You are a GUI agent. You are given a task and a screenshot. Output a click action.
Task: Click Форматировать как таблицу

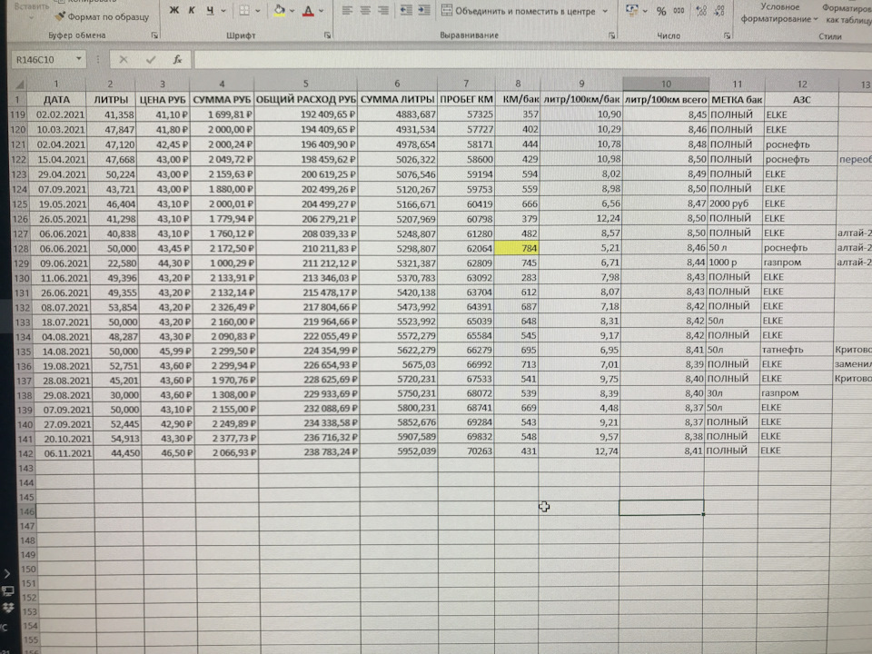847,14
